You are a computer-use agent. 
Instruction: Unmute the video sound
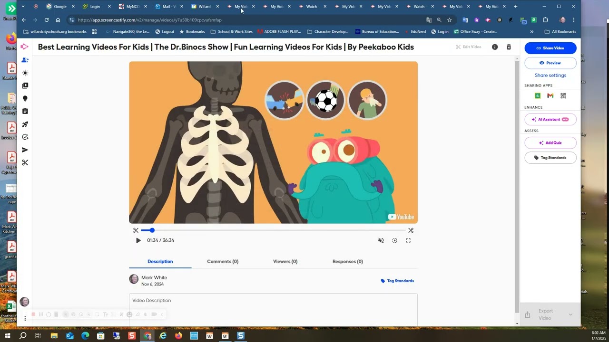381,240
